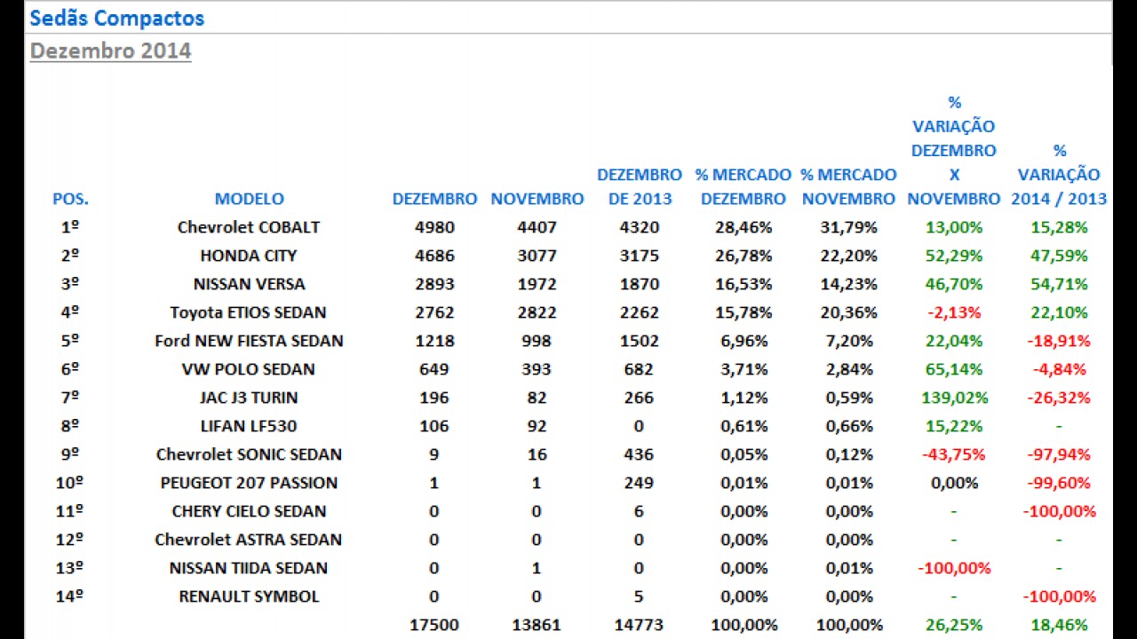Image resolution: width=1137 pixels, height=639 pixels.
Task: Click the '18,46%' total variation cell
Action: (x=1059, y=625)
